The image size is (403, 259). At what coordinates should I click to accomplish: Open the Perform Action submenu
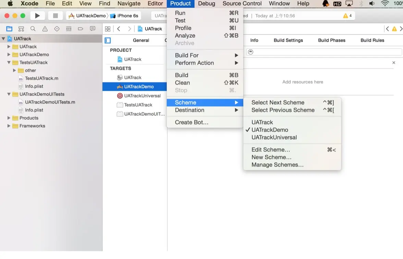[x=205, y=63]
